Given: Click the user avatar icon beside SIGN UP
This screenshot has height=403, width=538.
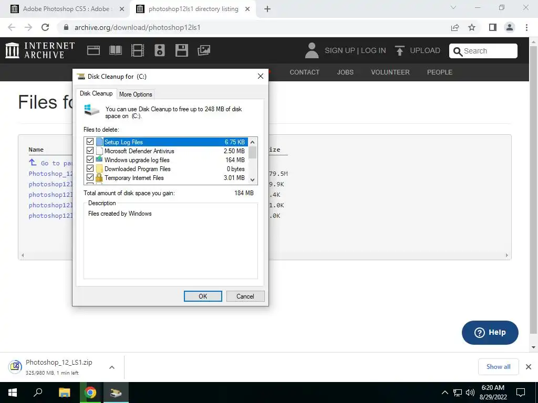Looking at the screenshot, I should tap(312, 50).
